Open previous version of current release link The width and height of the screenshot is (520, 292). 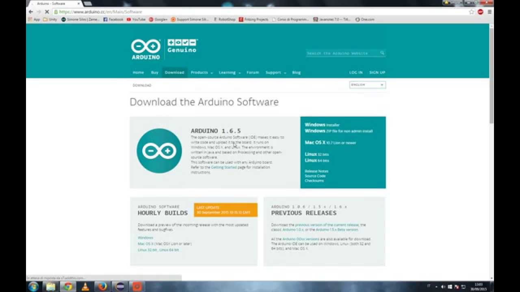327,225
